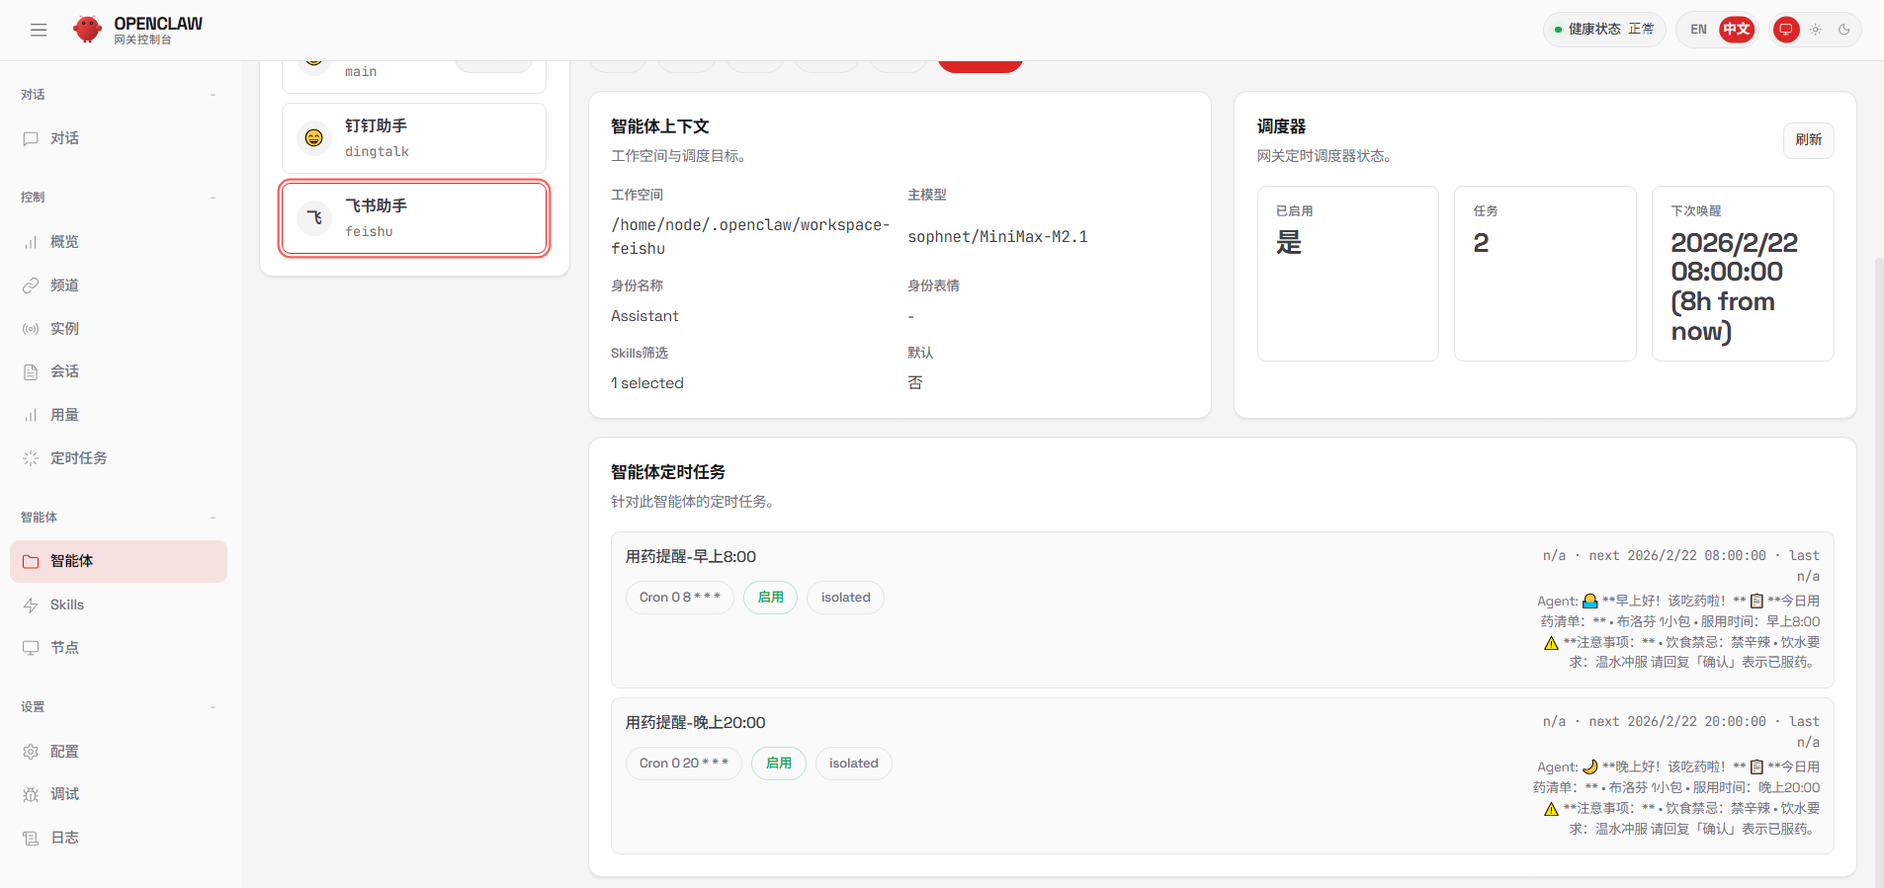Click the 配置 gear icon
Screen dimensions: 1884x888
31,752
